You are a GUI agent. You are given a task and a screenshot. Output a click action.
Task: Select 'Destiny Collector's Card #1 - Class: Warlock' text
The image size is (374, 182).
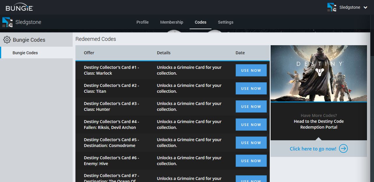pos(112,70)
